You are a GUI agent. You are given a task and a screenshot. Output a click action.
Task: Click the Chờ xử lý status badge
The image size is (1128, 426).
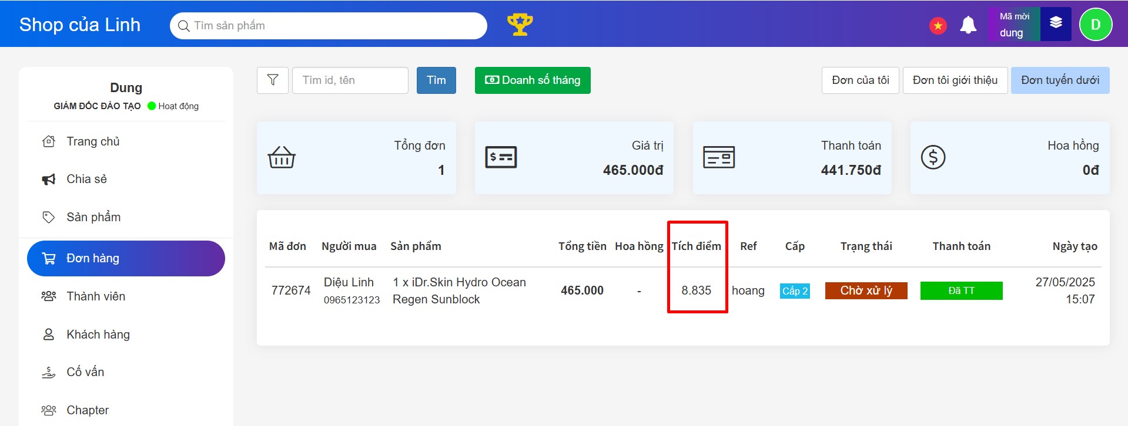(x=866, y=290)
